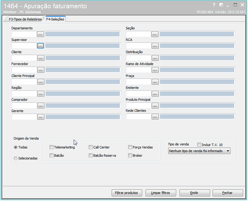Focus the Distribuição code input field
Image resolution: width=248 pixels, height=201 pixels.
pyautogui.click(x=139, y=58)
